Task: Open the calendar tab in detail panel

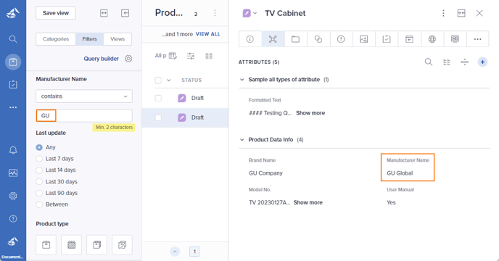Action: click(409, 39)
